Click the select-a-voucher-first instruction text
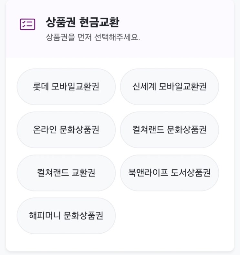The image size is (240, 255). click(93, 37)
